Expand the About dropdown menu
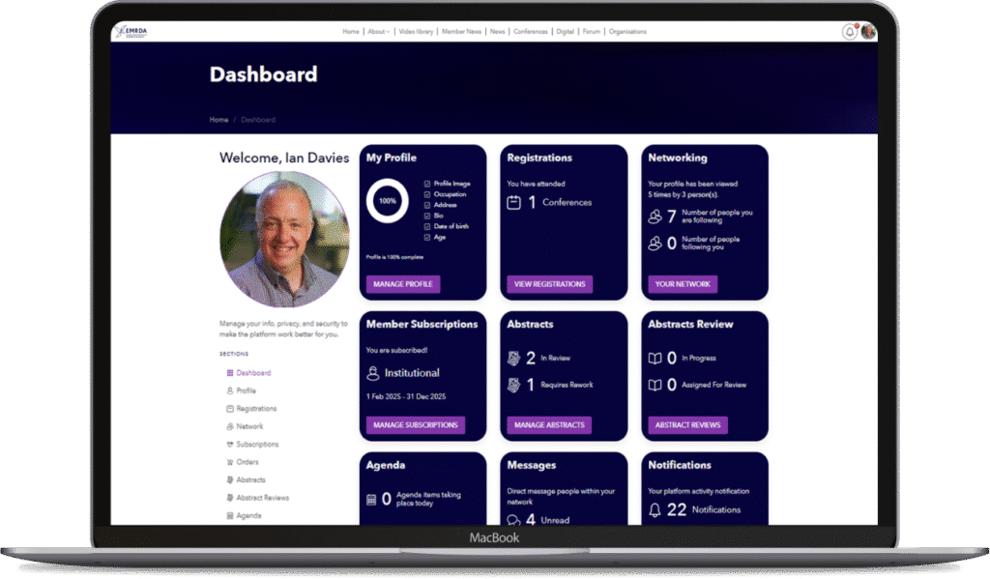This screenshot has height=579, width=990. coord(378,32)
